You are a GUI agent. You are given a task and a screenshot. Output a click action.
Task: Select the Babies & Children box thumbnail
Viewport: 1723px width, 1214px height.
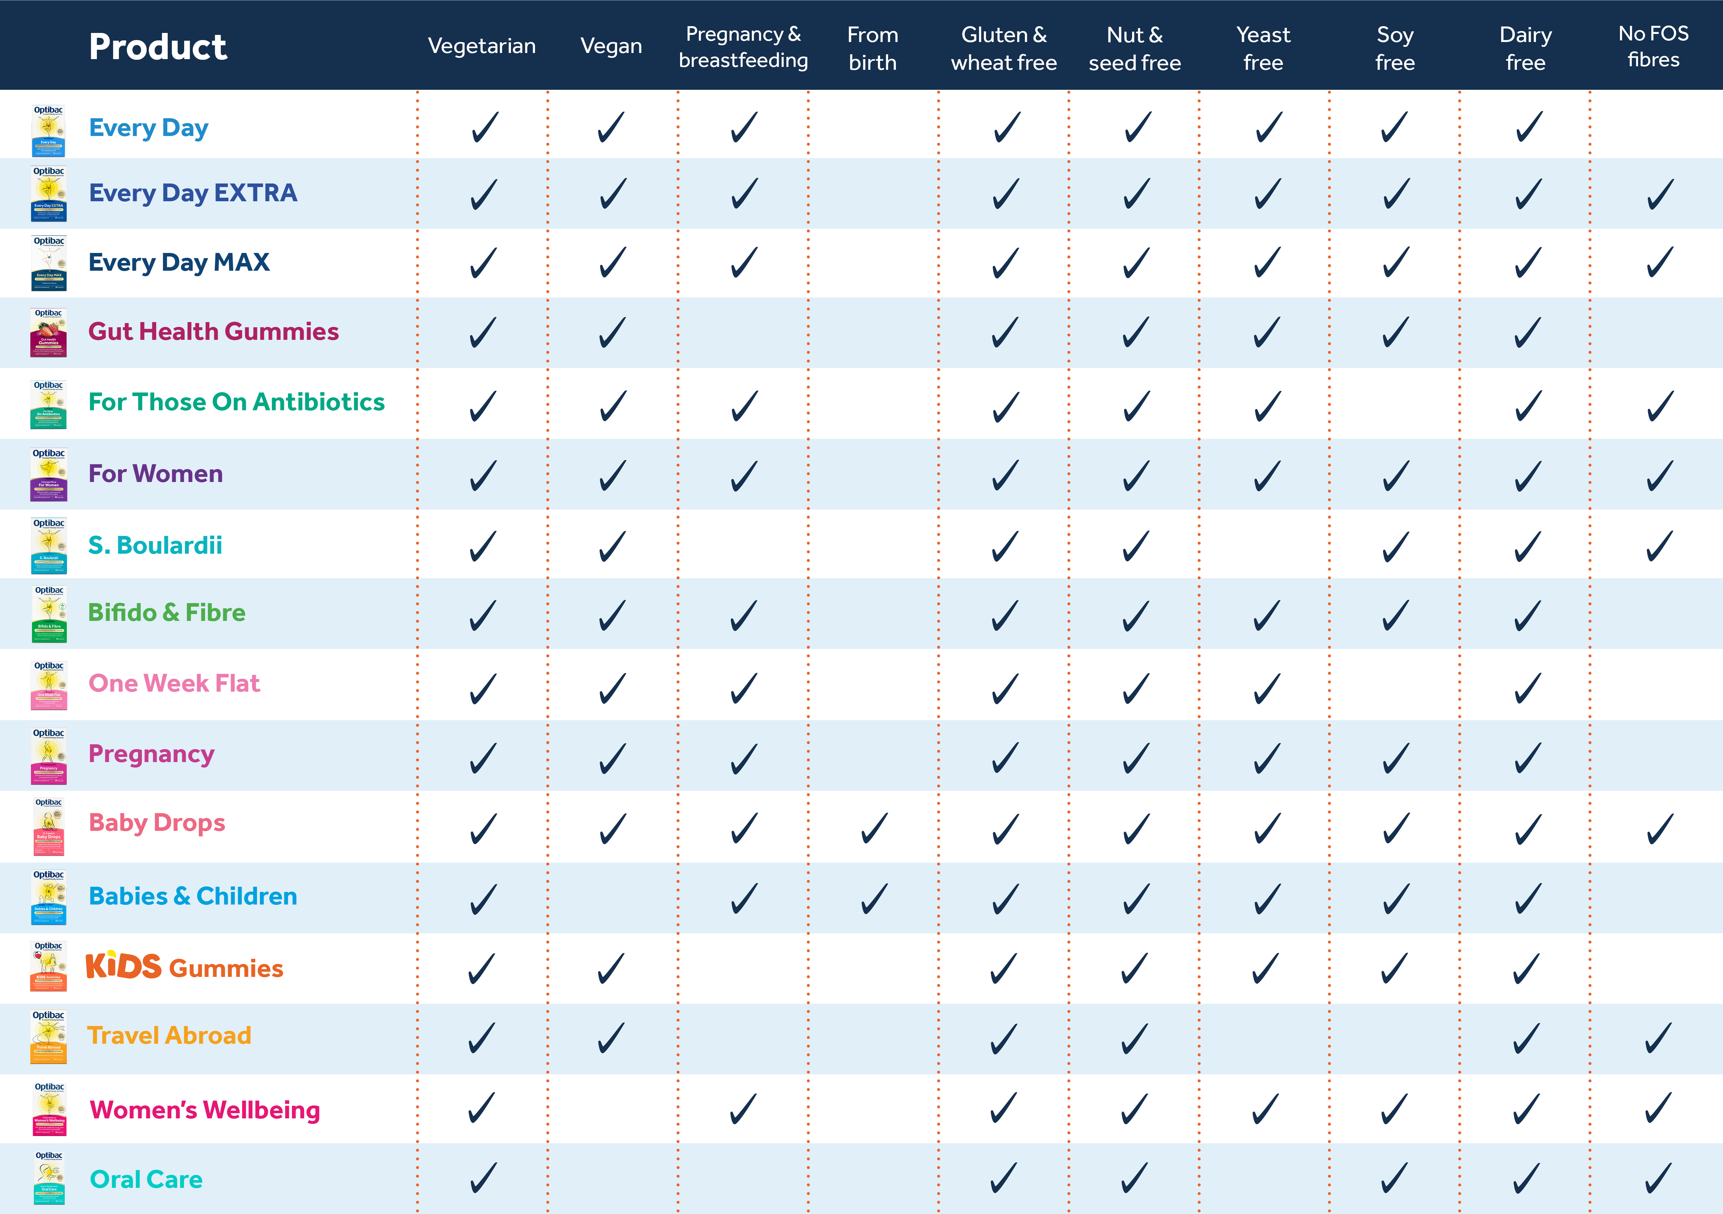pyautogui.click(x=48, y=897)
